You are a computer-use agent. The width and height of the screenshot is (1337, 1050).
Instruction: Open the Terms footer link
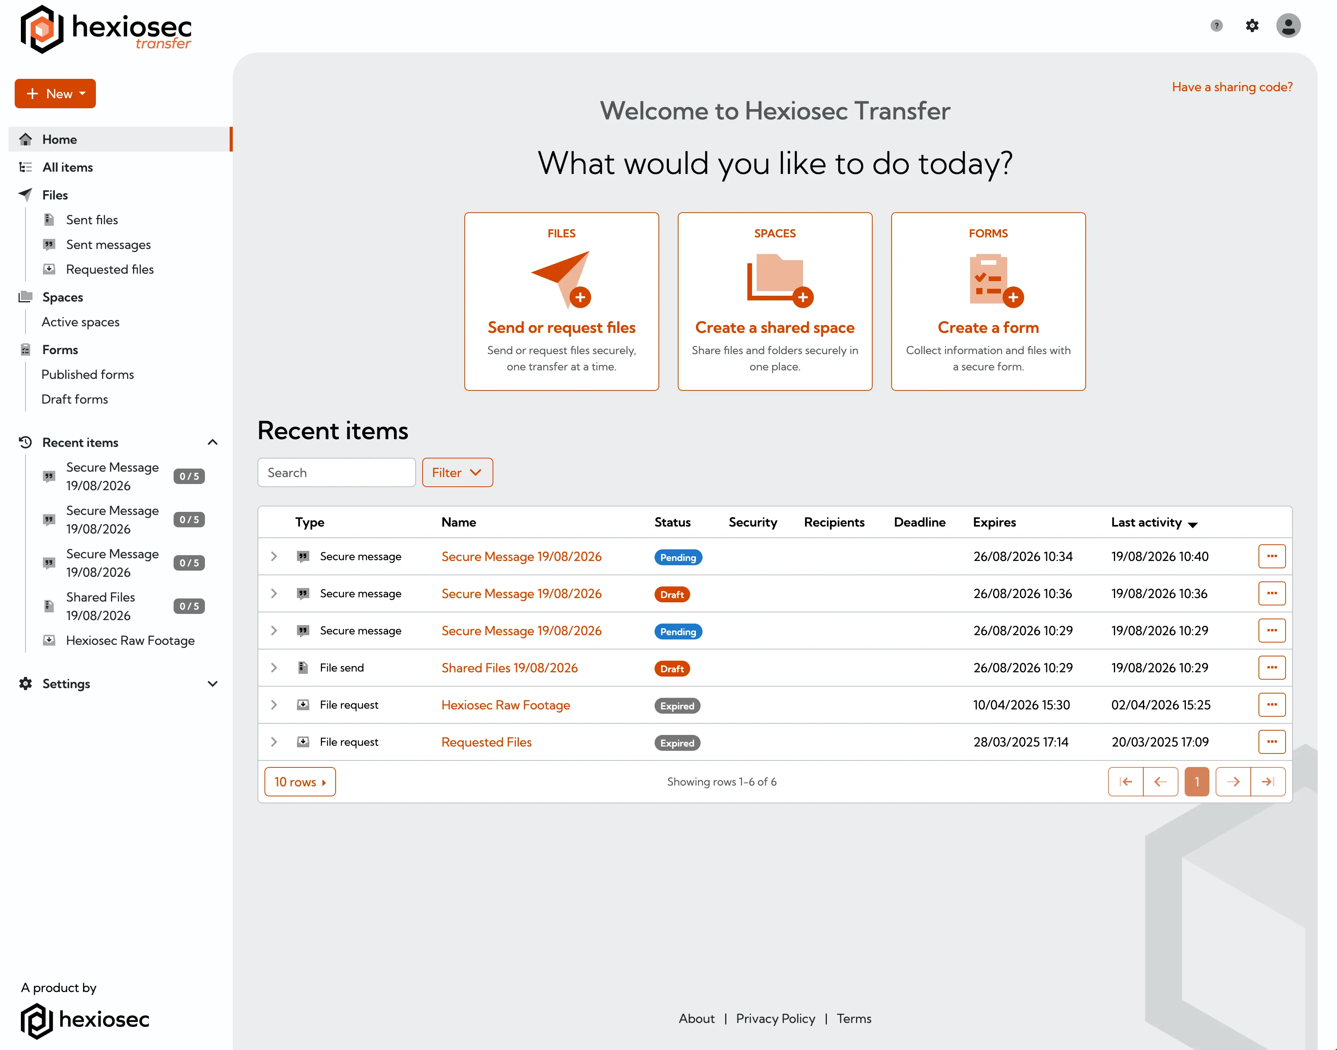coord(854,1019)
